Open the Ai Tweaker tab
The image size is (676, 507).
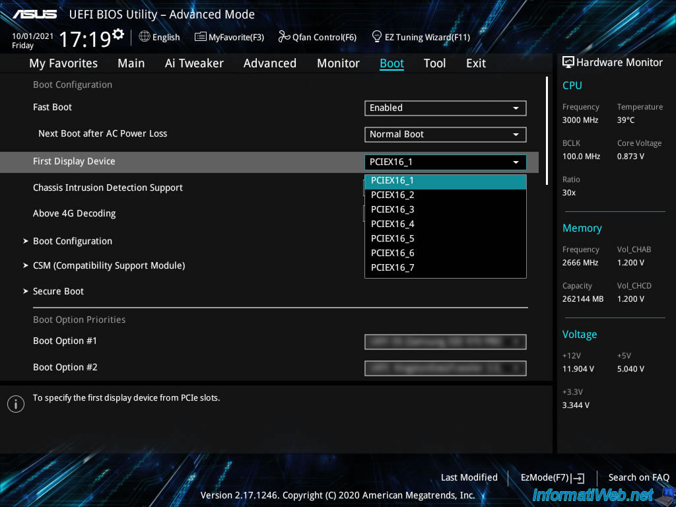[194, 63]
